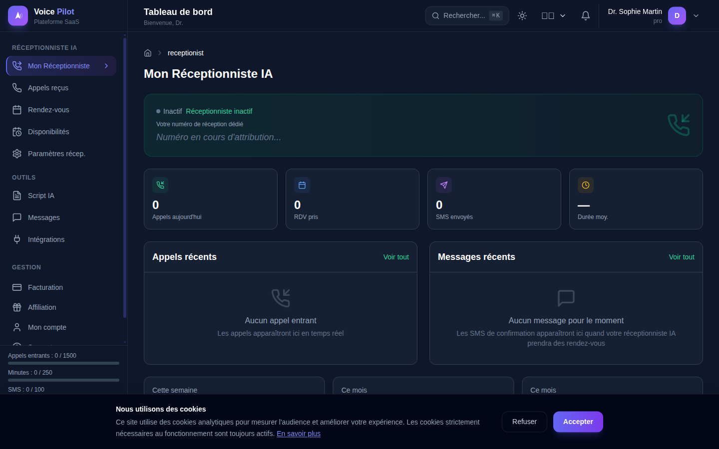This screenshot has height=449, width=719.
Task: Toggle light/dark theme sun icon
Action: click(x=522, y=15)
